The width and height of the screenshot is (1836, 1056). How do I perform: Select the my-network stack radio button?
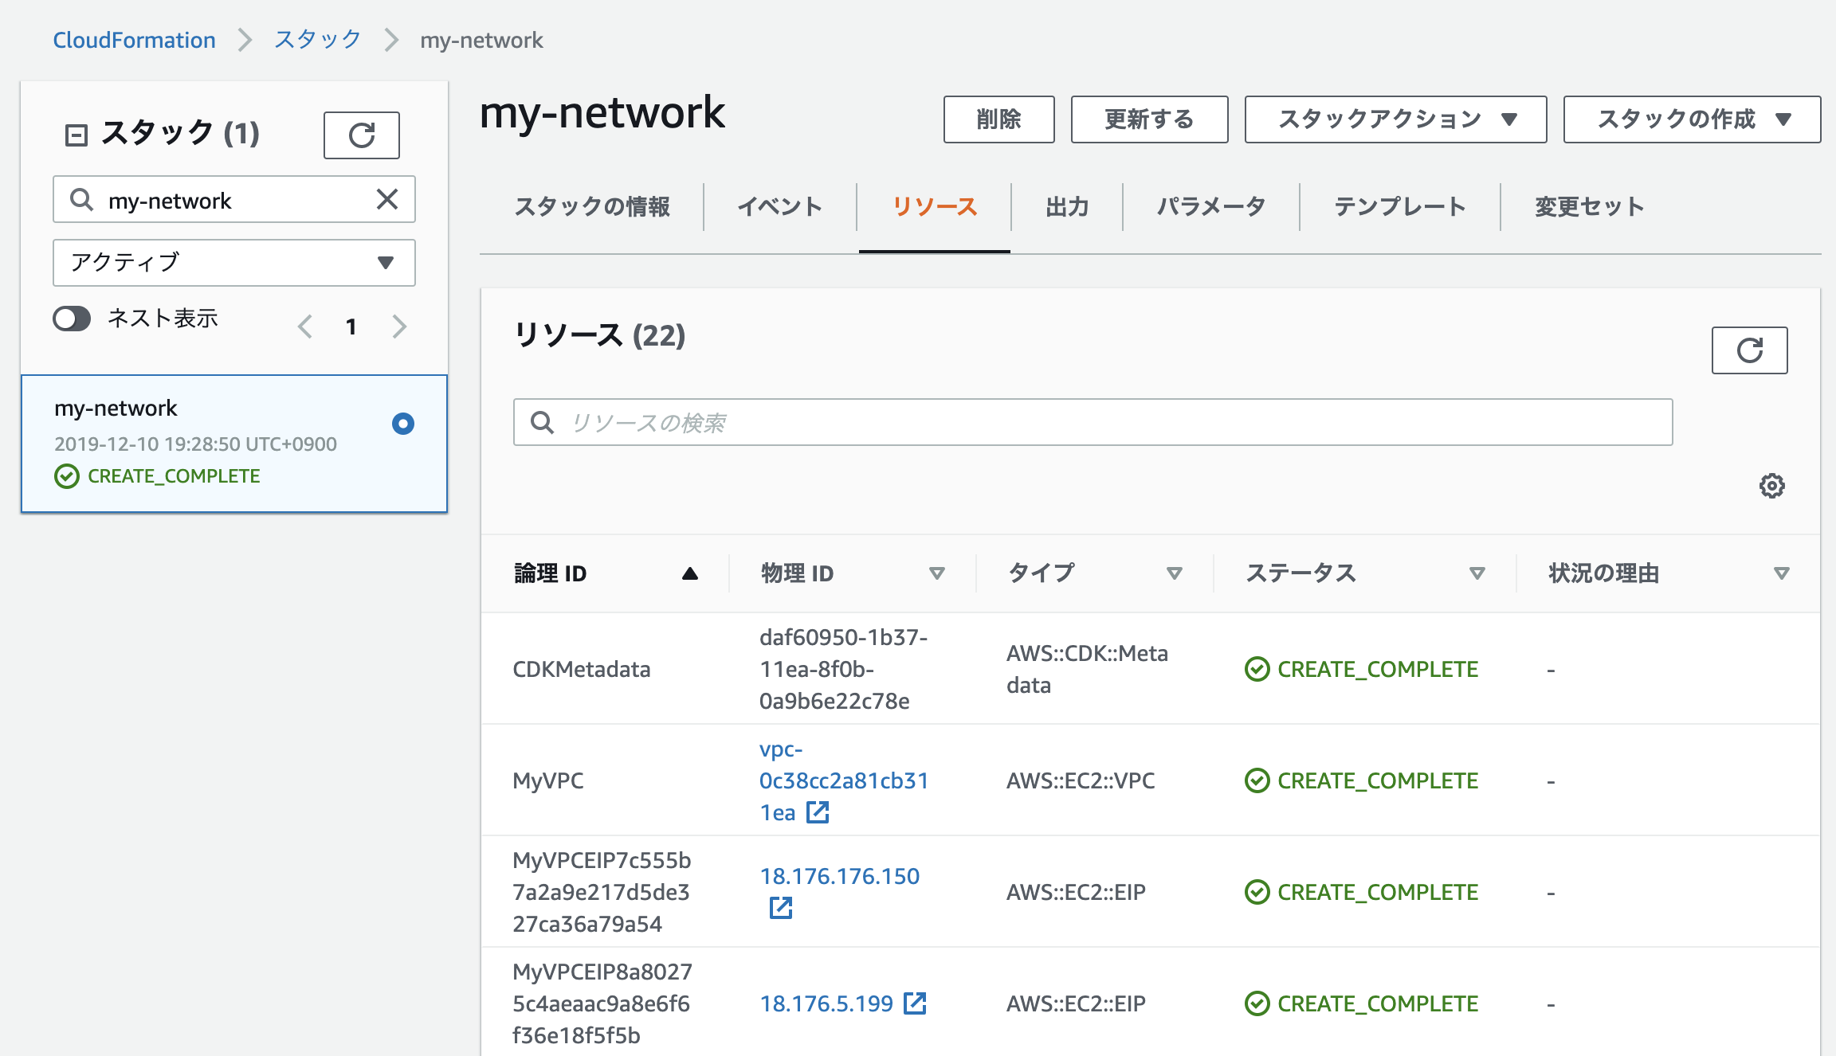(403, 424)
